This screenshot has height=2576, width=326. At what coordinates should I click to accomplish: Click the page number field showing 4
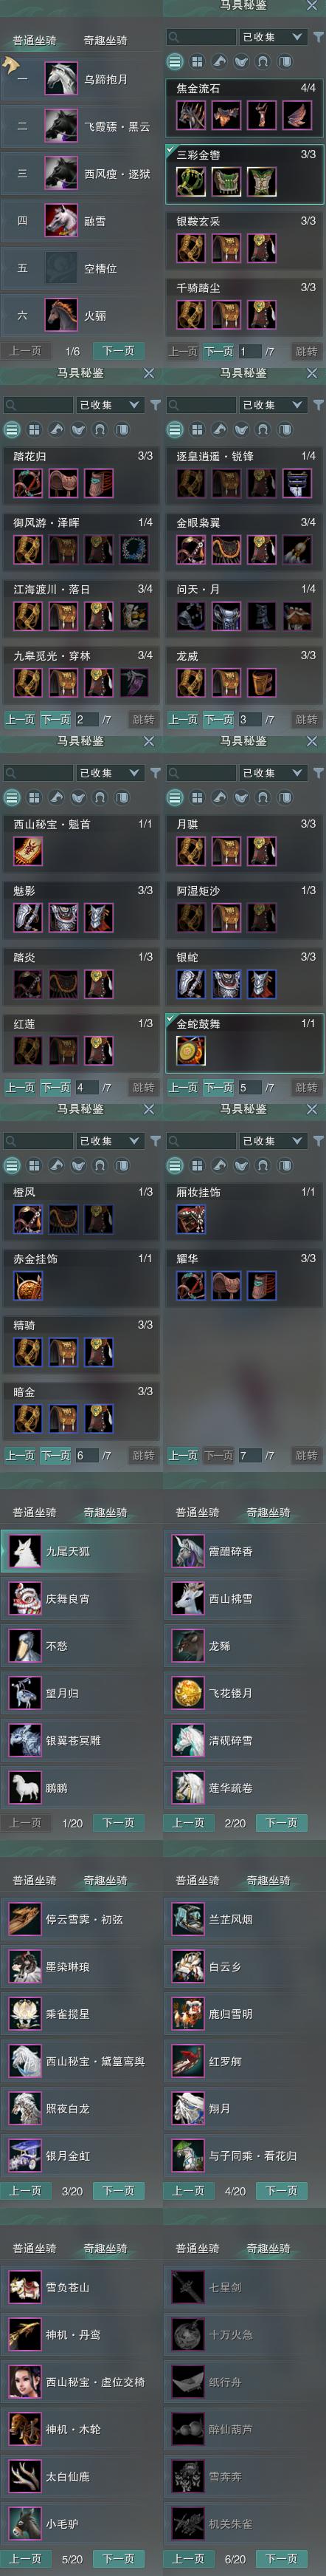(x=87, y=1087)
